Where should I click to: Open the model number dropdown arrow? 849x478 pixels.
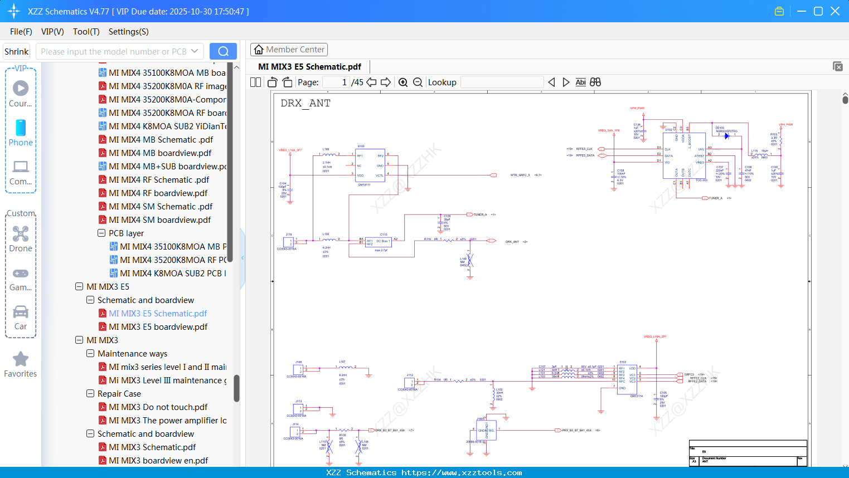tap(195, 51)
